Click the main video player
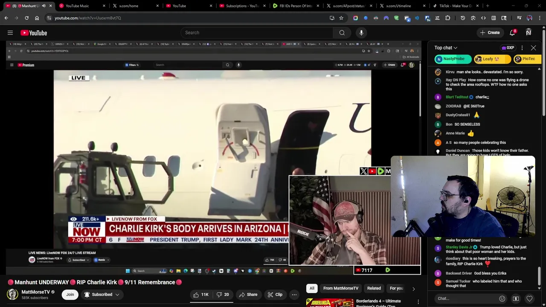Viewport: 546px width, 307px height. [213, 158]
